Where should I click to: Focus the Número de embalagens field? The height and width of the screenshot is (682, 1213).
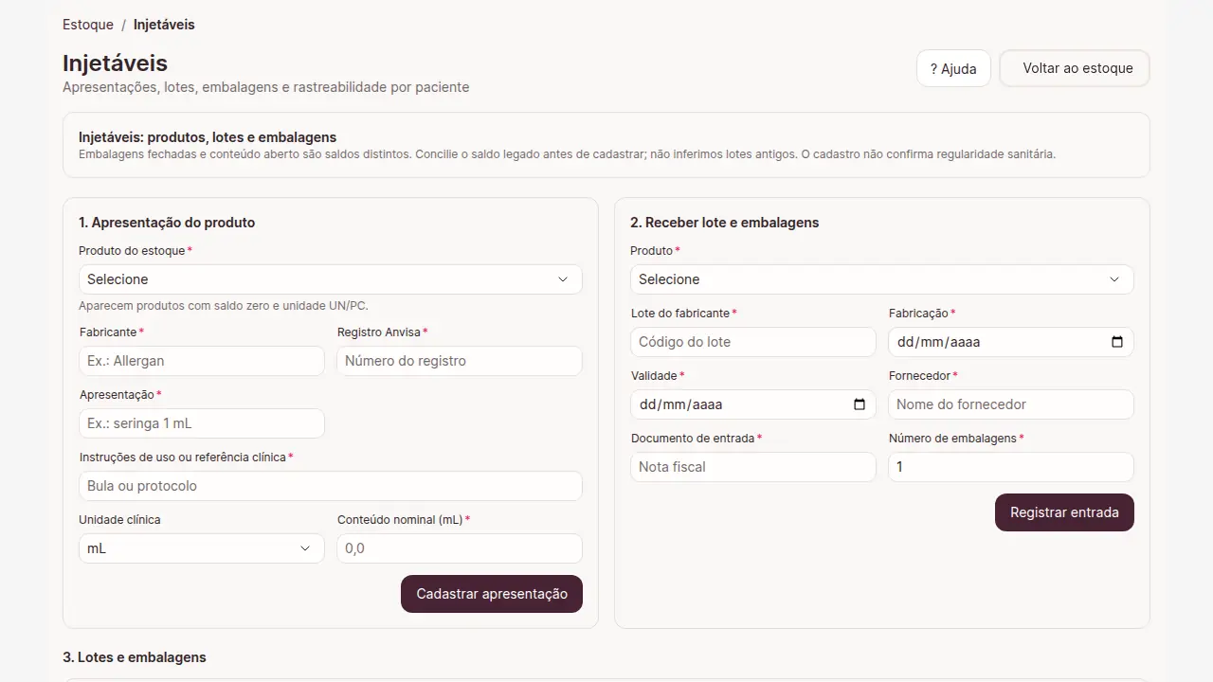point(1011,467)
